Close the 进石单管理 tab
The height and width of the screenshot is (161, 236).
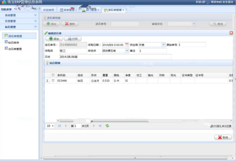(123, 10)
